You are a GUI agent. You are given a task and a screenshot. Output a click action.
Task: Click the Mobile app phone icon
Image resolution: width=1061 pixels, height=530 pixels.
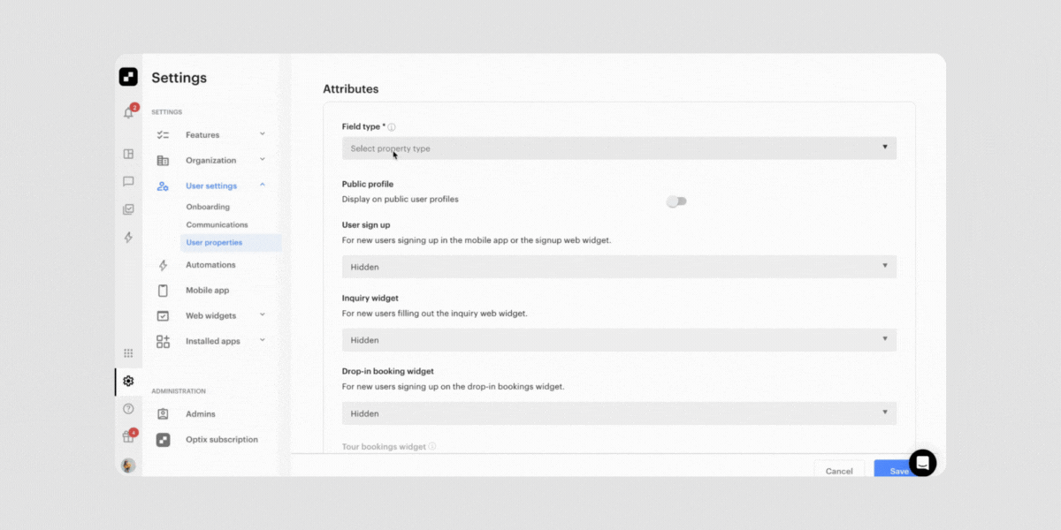(x=163, y=290)
